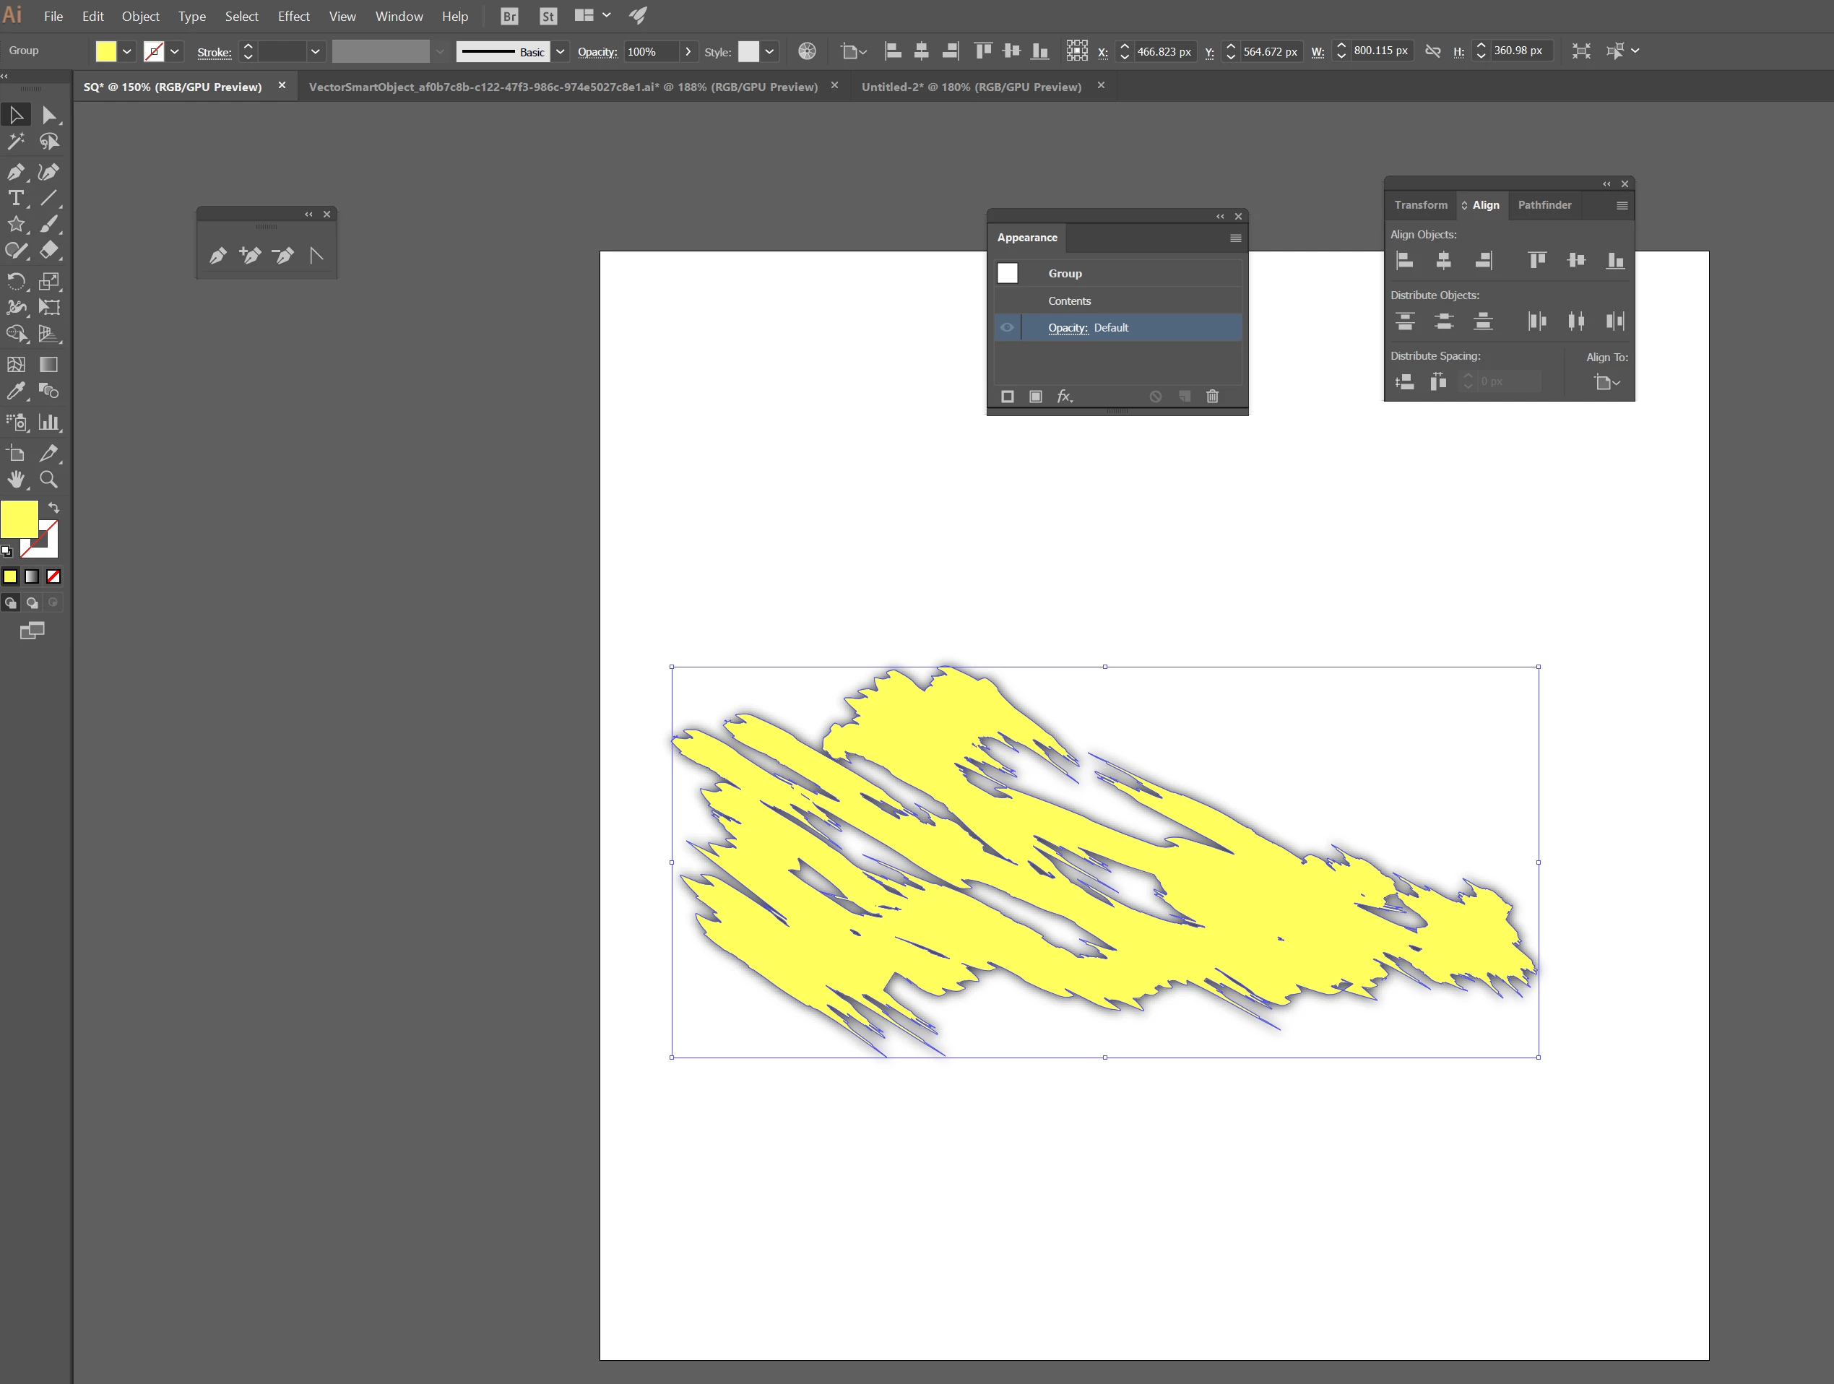Select the Type tool
Image resolution: width=1834 pixels, height=1384 pixels.
pos(16,198)
